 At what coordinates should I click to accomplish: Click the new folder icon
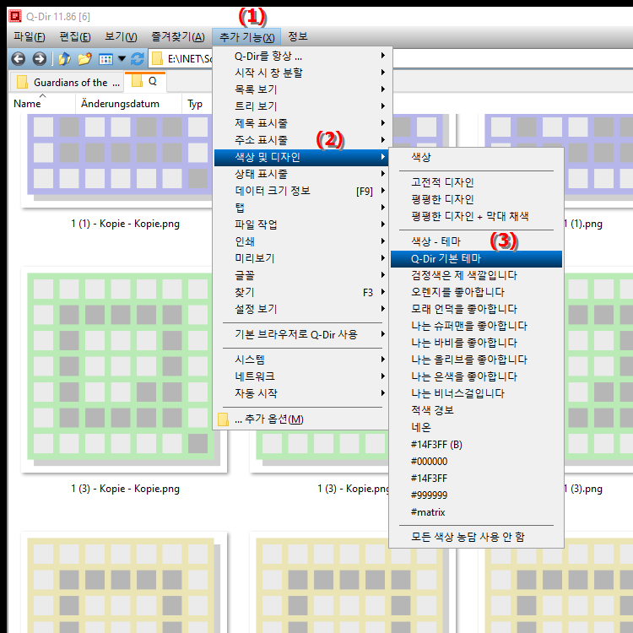pos(84,59)
